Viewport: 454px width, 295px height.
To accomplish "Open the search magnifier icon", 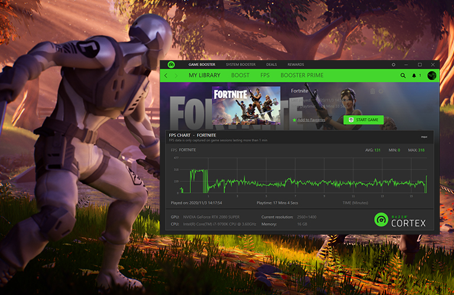I will (403, 76).
